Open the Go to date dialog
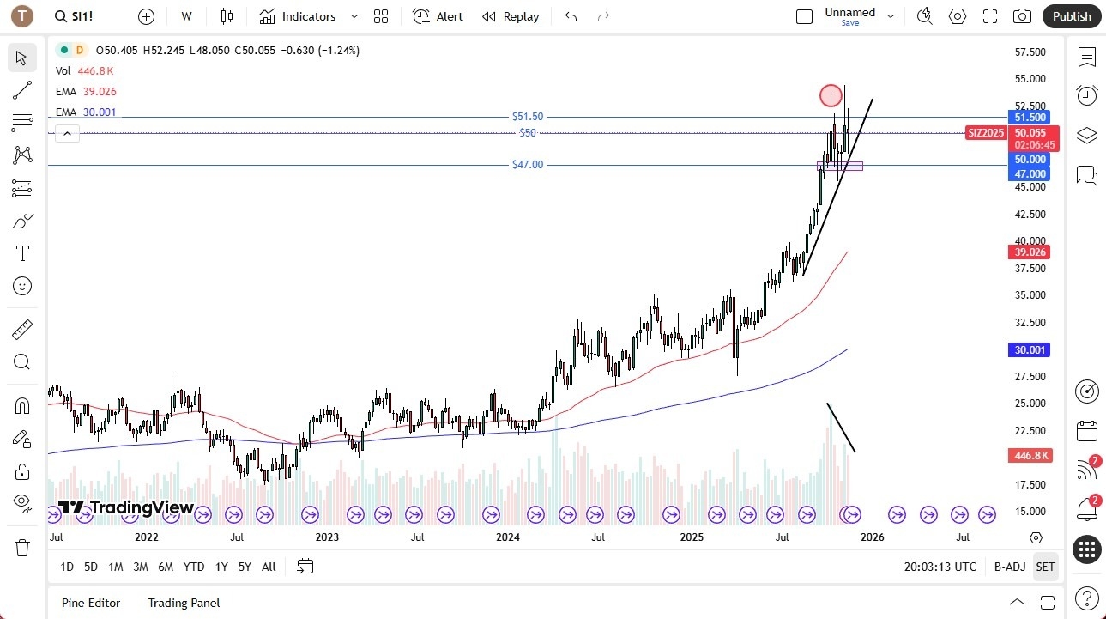 [305, 567]
